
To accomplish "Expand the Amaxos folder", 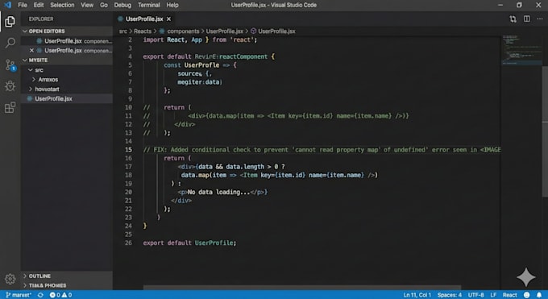I will (x=67, y=79).
